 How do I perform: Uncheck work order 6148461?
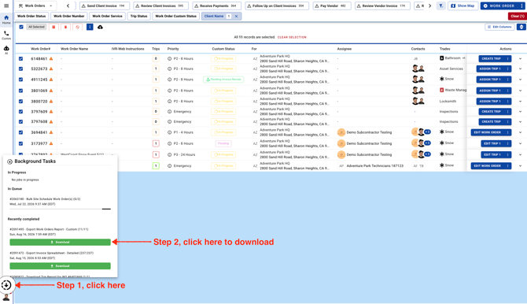pyautogui.click(x=20, y=58)
